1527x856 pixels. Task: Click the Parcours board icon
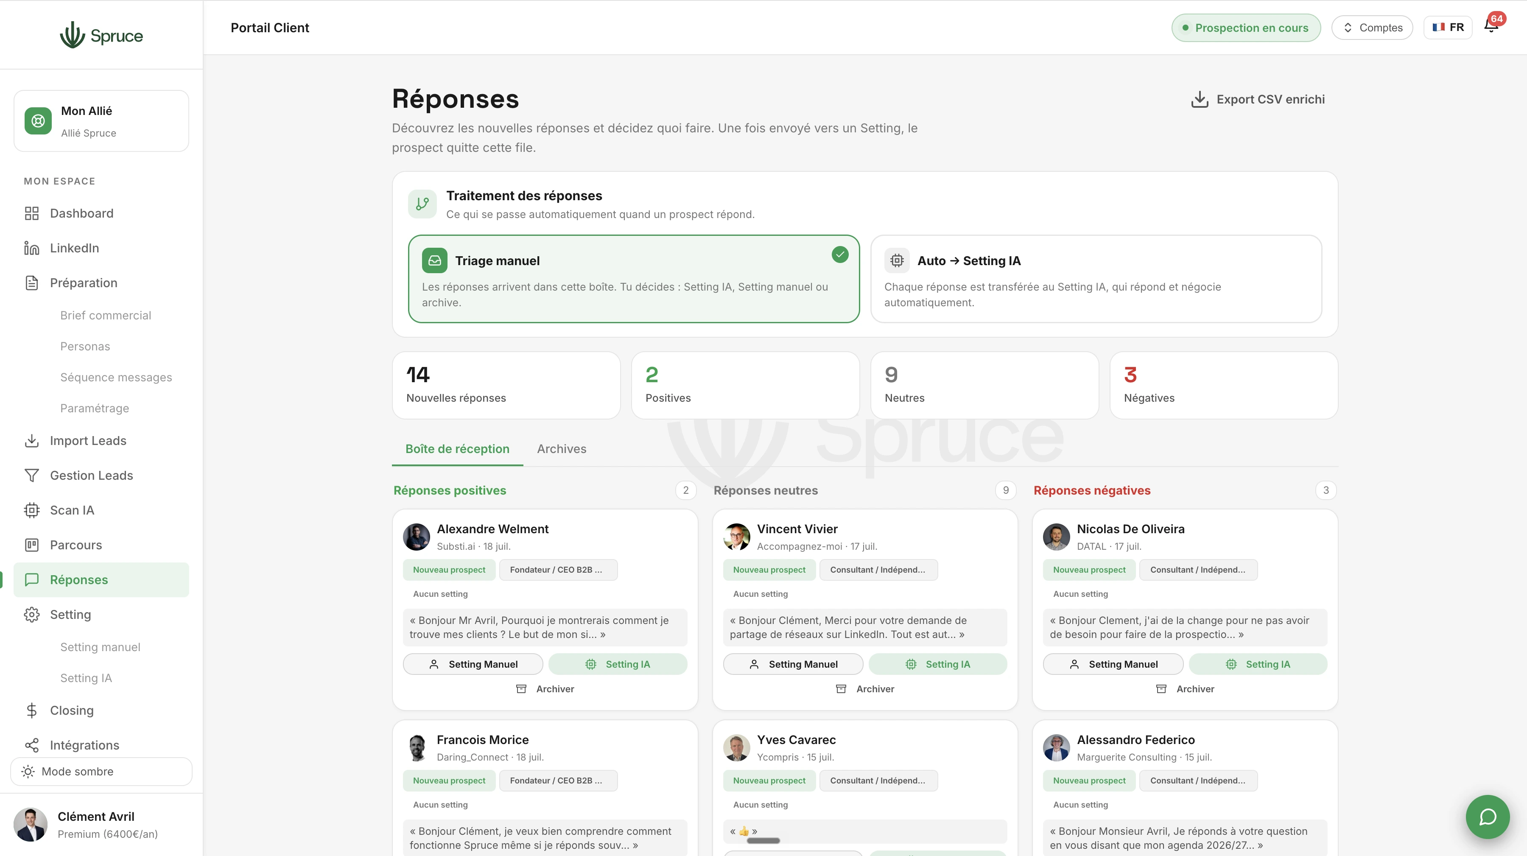pyautogui.click(x=32, y=545)
